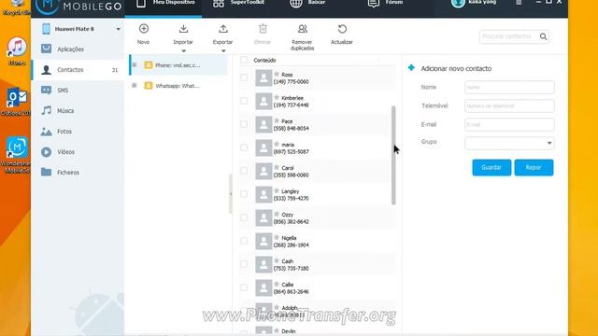Click the star next to Nigella
This screenshot has height=336, width=598.
(277, 238)
